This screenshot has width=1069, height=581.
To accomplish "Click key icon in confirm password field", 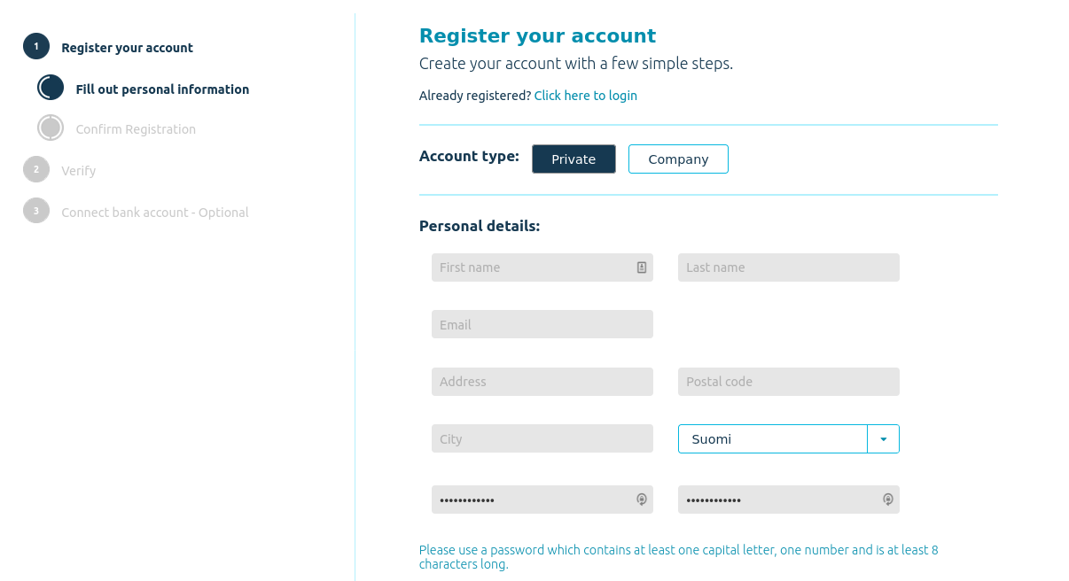I will (x=888, y=500).
